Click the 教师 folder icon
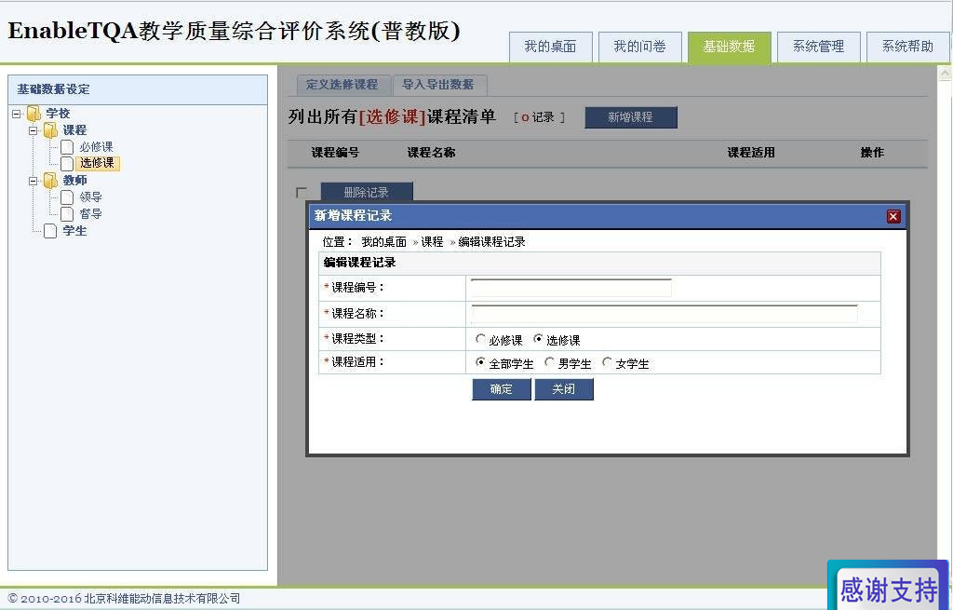The image size is (953, 610). [50, 181]
